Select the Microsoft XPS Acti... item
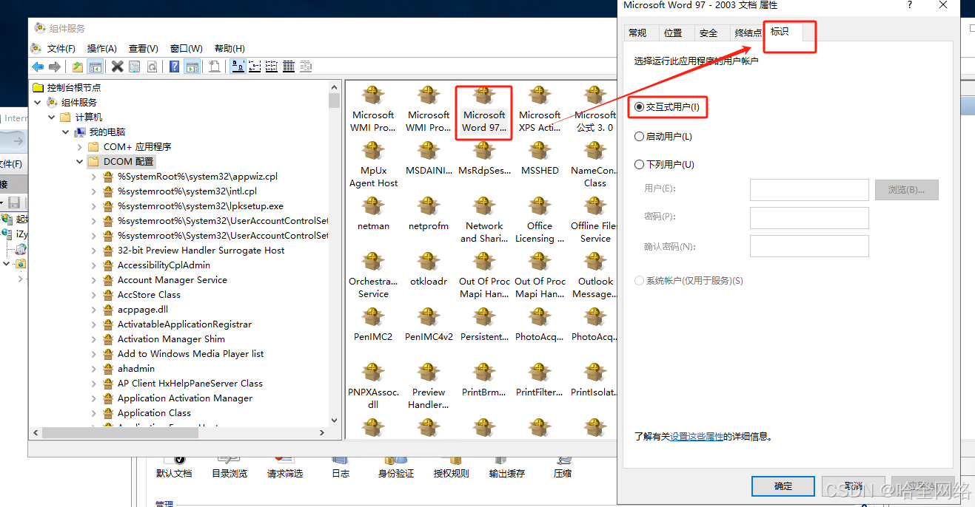This screenshot has height=507, width=975. pos(540,110)
